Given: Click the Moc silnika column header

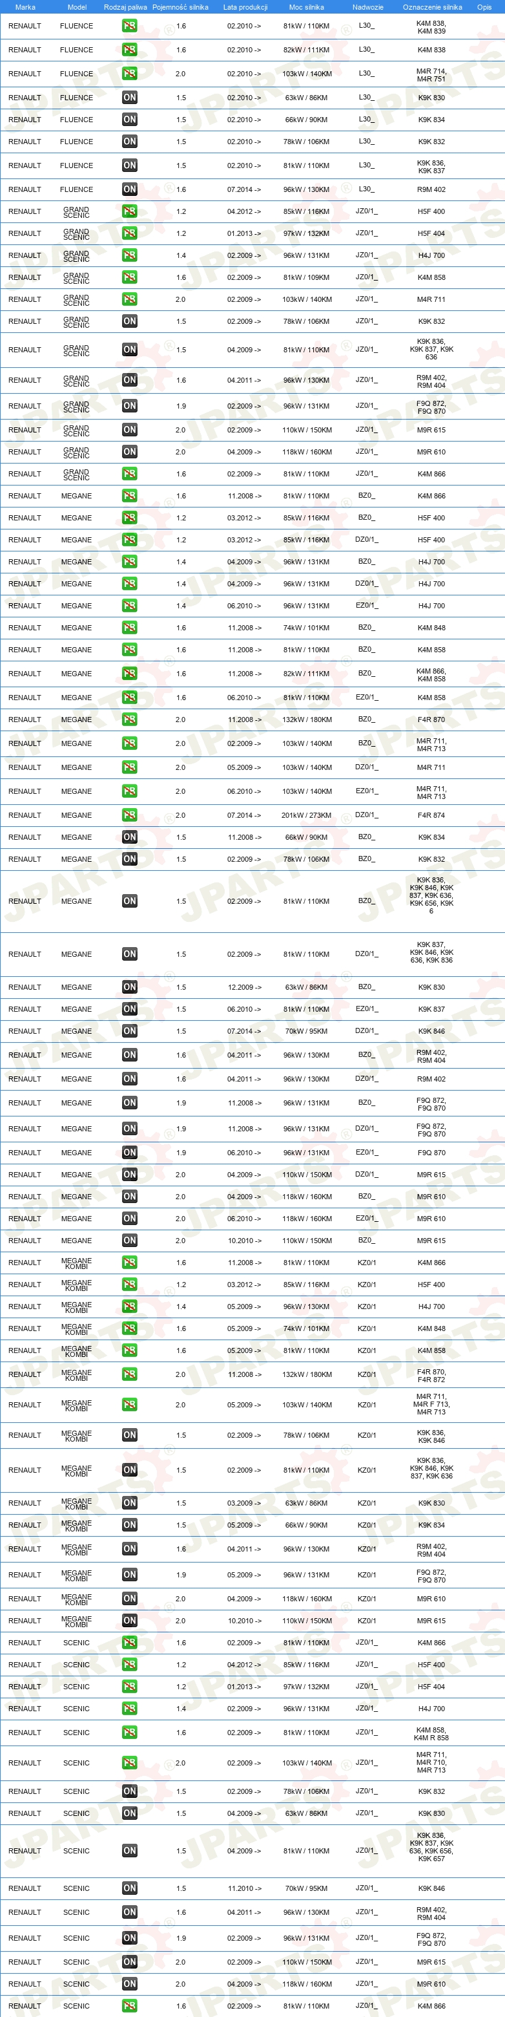Looking at the screenshot, I should tap(307, 7).
